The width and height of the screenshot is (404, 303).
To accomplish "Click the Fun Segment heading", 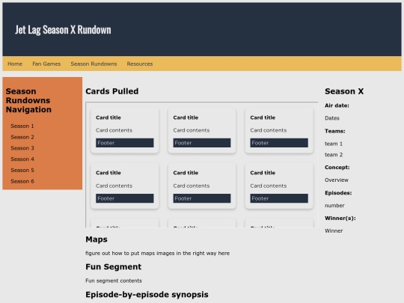I will [x=114, y=266].
